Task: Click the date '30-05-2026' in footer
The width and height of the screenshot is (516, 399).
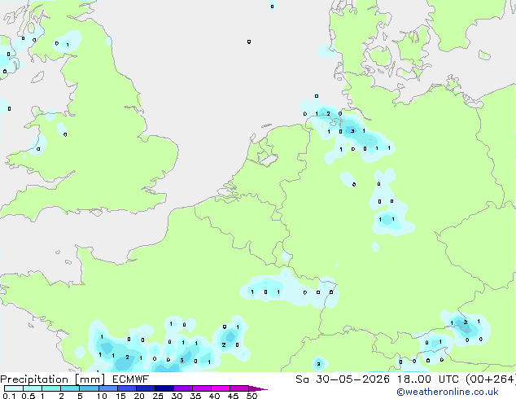Action: (x=352, y=379)
